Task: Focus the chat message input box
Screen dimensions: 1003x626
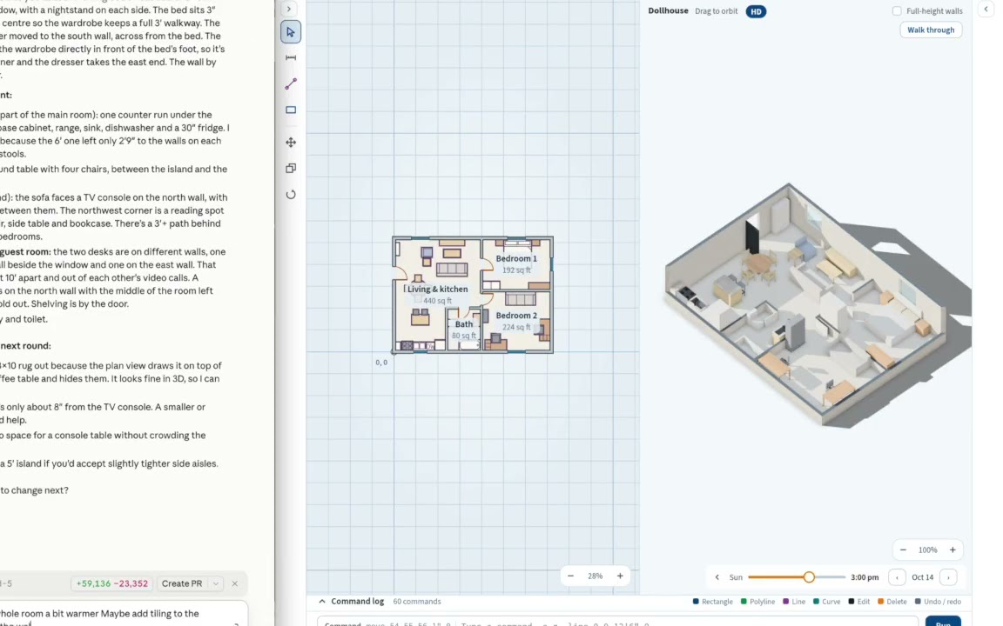Action: 122,615
